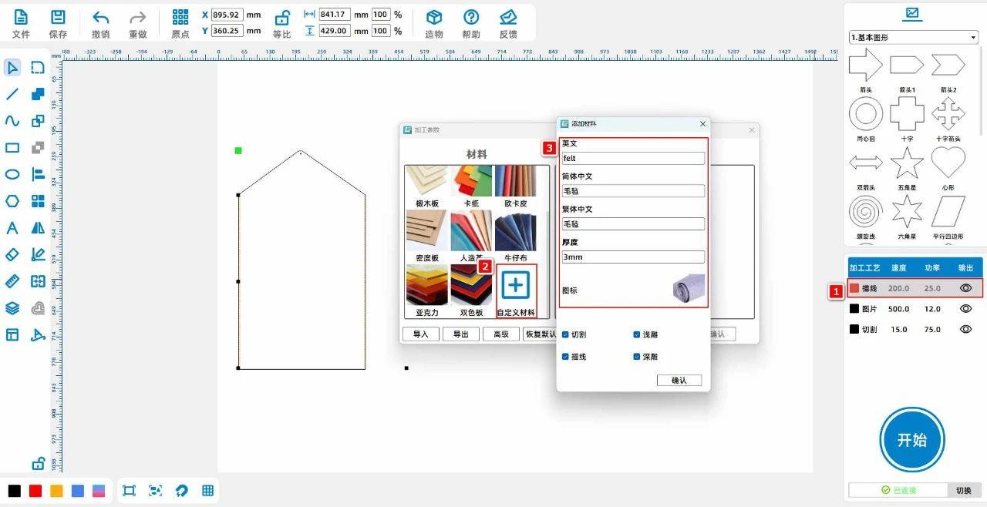This screenshot has width=987, height=507.
Task: Click the custom material plus icon
Action: [x=516, y=285]
